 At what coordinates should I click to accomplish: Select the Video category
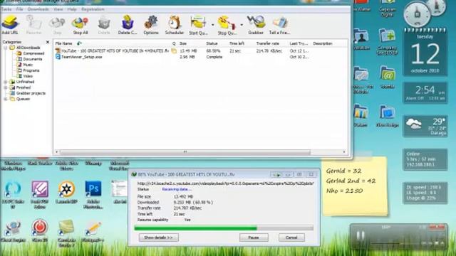click(x=25, y=76)
